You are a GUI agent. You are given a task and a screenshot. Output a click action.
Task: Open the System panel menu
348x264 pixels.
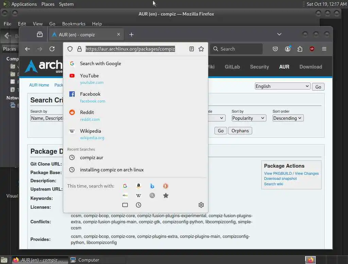pyautogui.click(x=66, y=4)
